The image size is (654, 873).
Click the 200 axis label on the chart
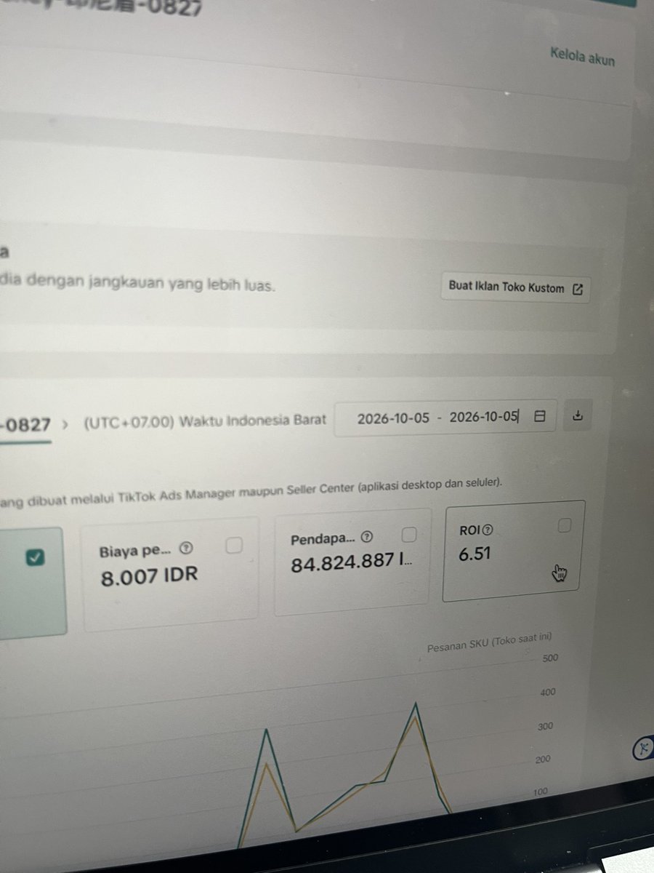click(x=544, y=759)
